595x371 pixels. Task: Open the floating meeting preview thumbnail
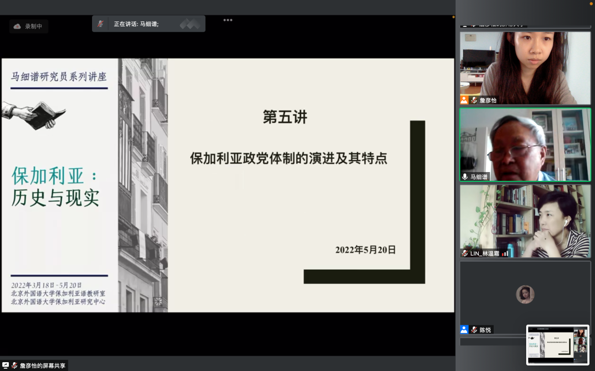click(x=558, y=345)
